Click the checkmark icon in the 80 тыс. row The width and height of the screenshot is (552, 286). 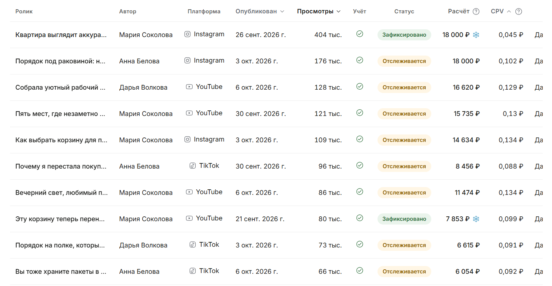(359, 218)
